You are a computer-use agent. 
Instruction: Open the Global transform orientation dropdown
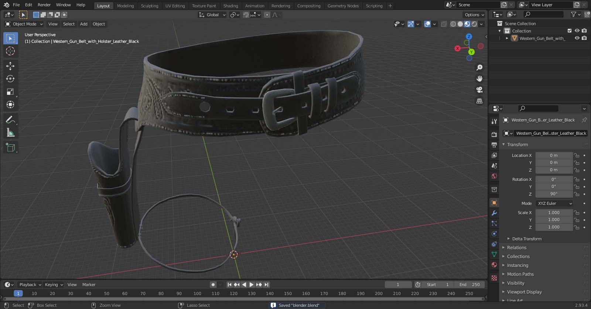[x=212, y=15]
